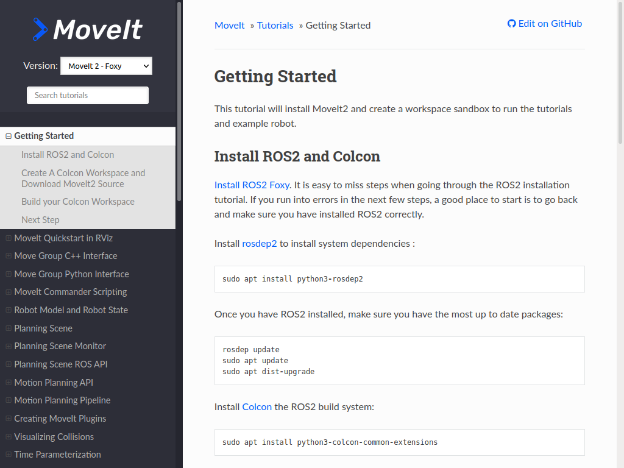Click the MoveIt logo in sidebar
Image resolution: width=624 pixels, height=468 pixels.
(88, 29)
